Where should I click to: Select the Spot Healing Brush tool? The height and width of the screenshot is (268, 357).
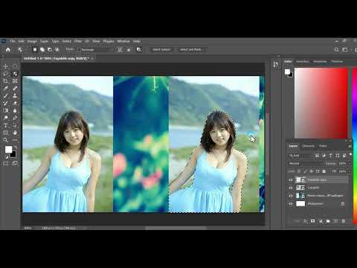pos(15,89)
